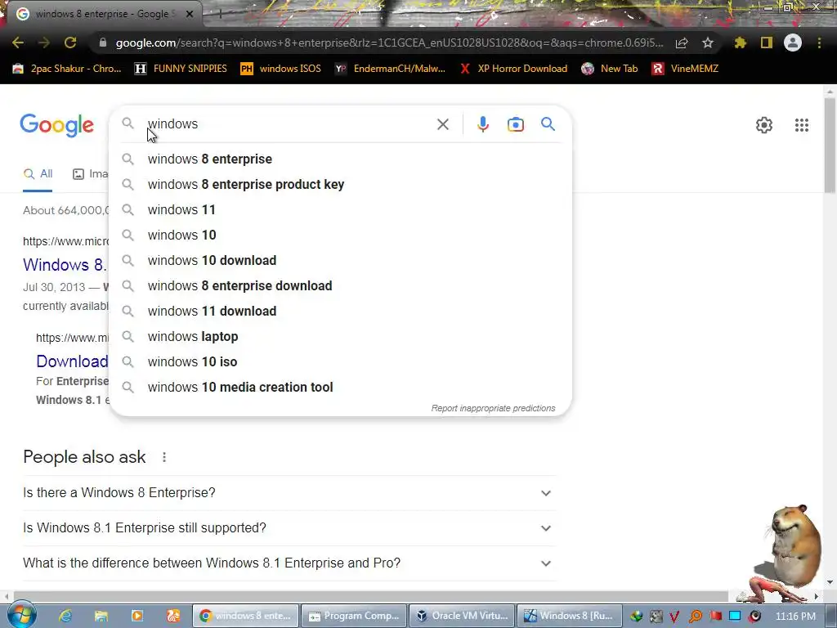Click the vertical page scrollbar thumb
The height and width of the screenshot is (628, 837).
click(x=830, y=144)
